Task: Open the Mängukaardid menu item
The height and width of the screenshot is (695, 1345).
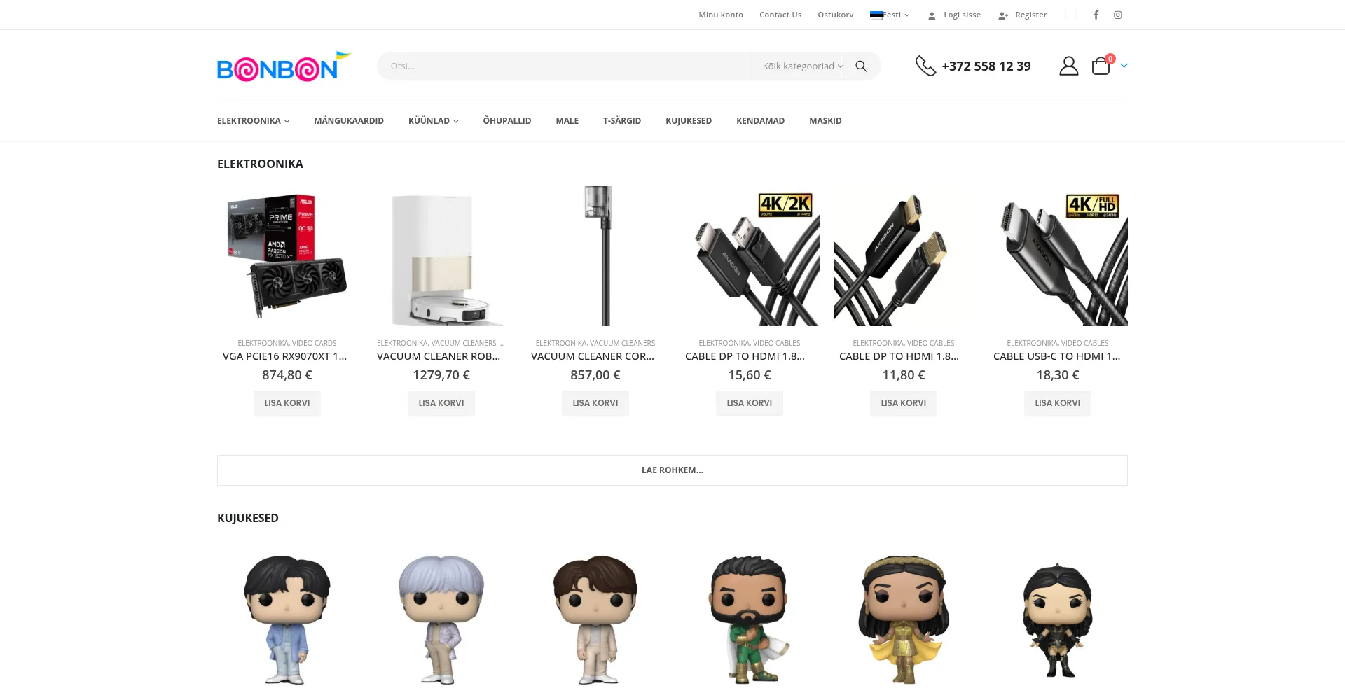Action: point(349,121)
